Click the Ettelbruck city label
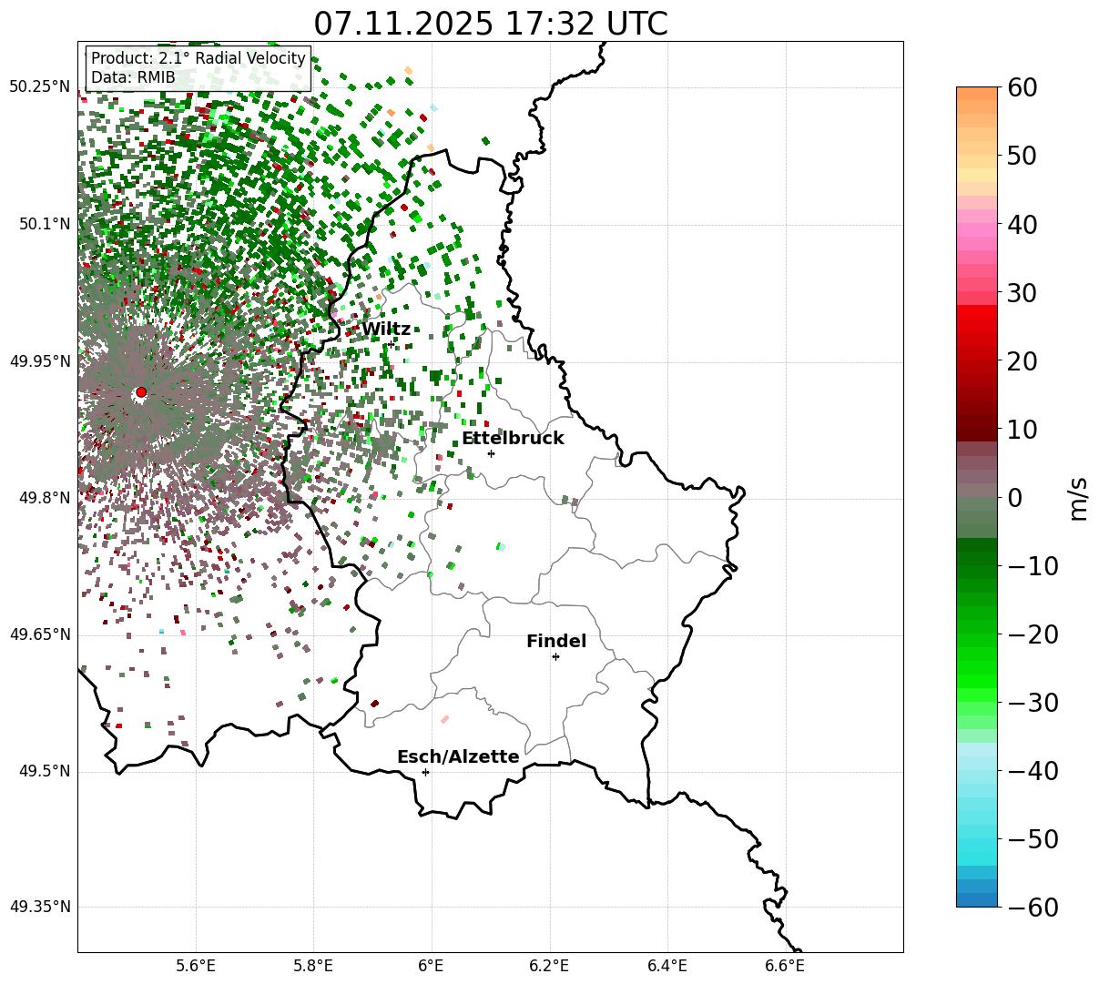 point(513,439)
